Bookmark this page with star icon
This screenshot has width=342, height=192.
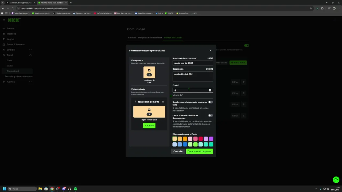(x=311, y=8)
